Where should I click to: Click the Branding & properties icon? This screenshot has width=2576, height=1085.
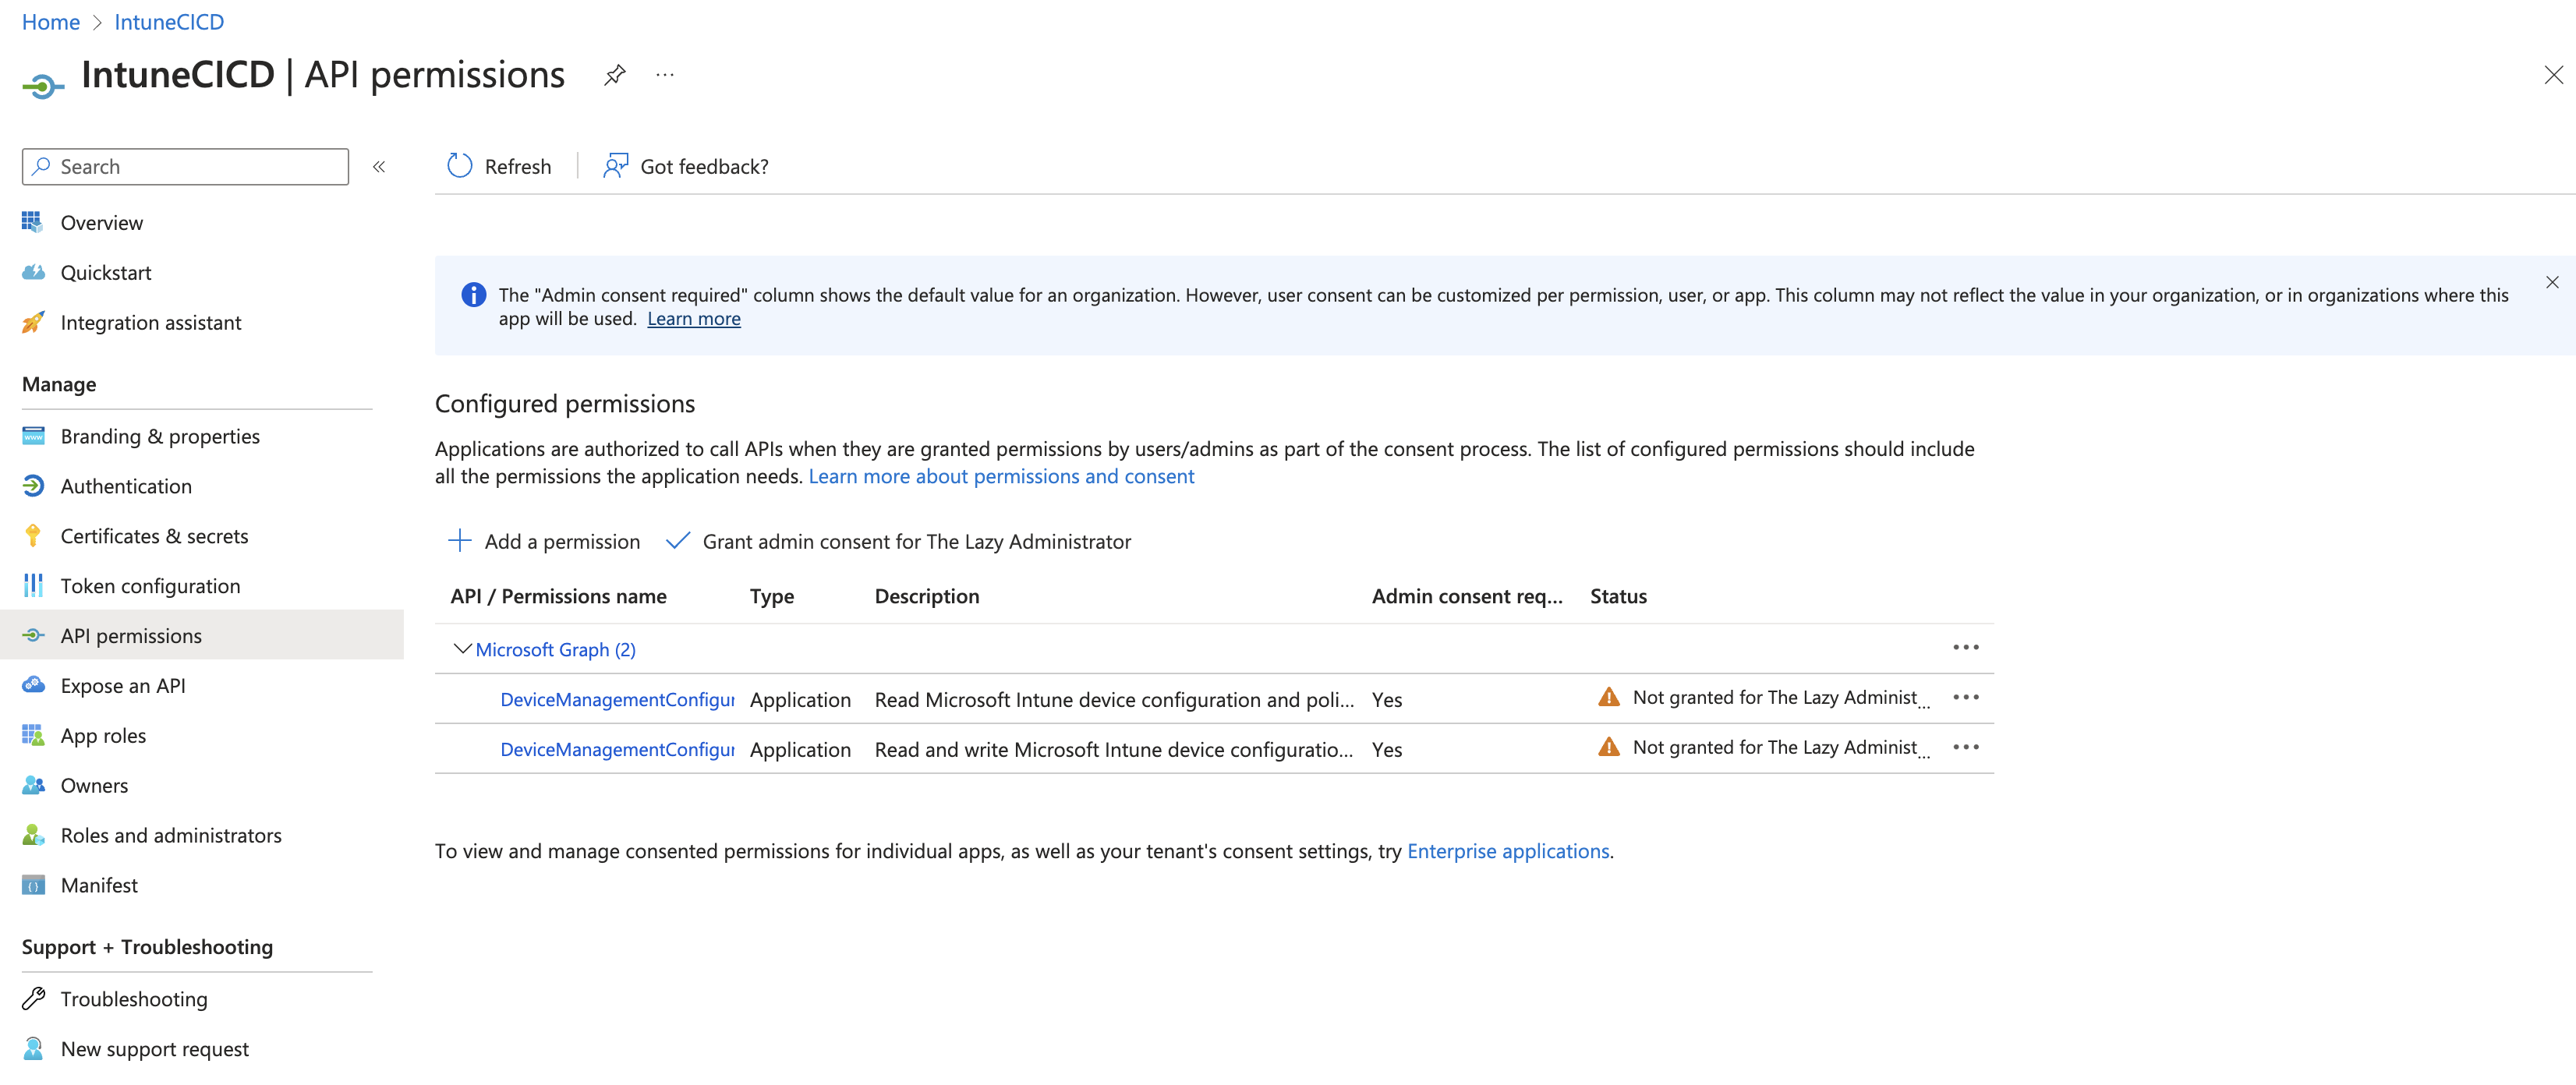33,435
